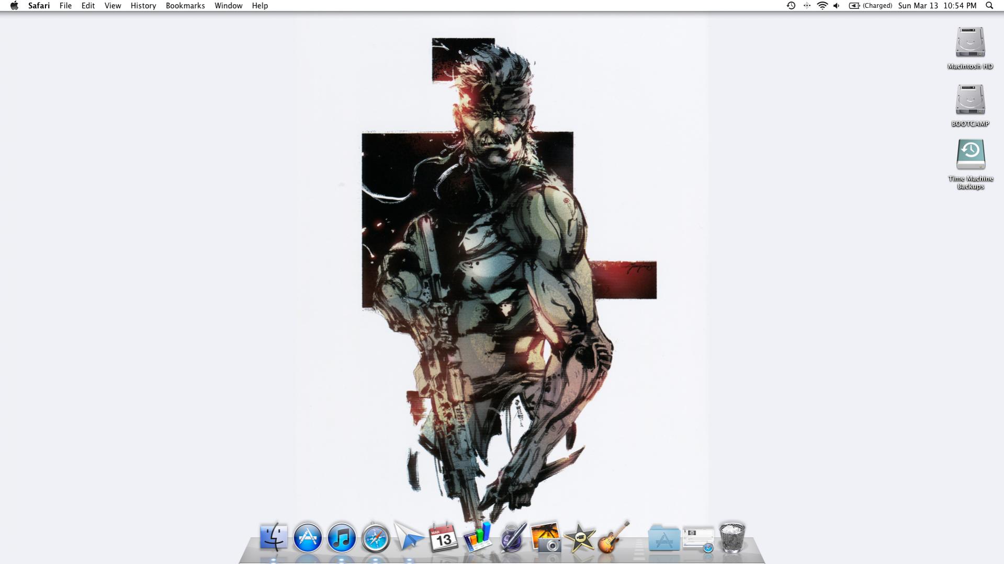1004x564 pixels.
Task: Open the document stack beside Trash
Action: point(698,539)
